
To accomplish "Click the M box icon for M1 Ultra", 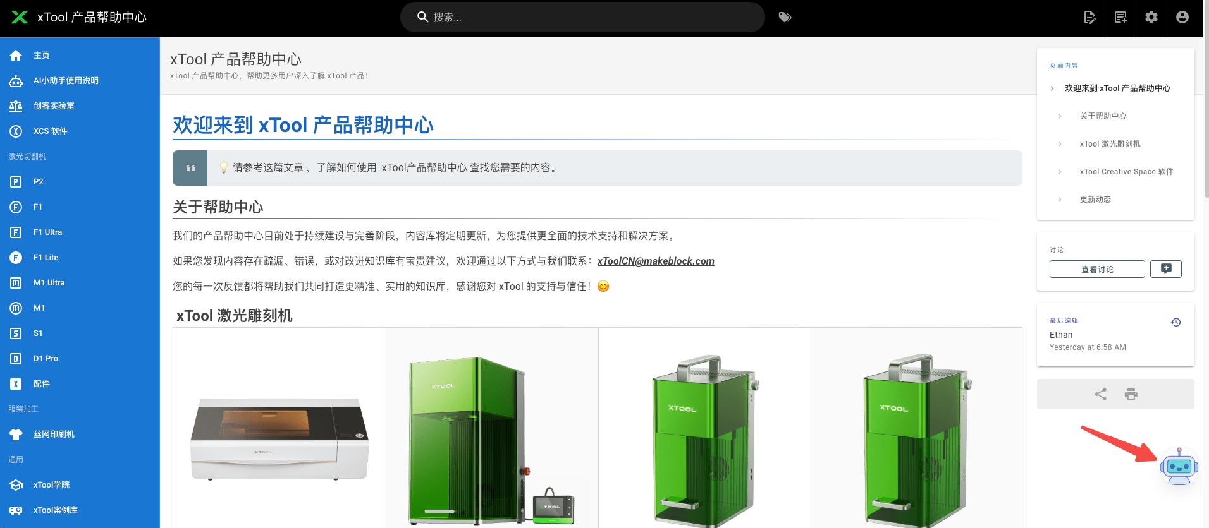I will (x=16, y=283).
